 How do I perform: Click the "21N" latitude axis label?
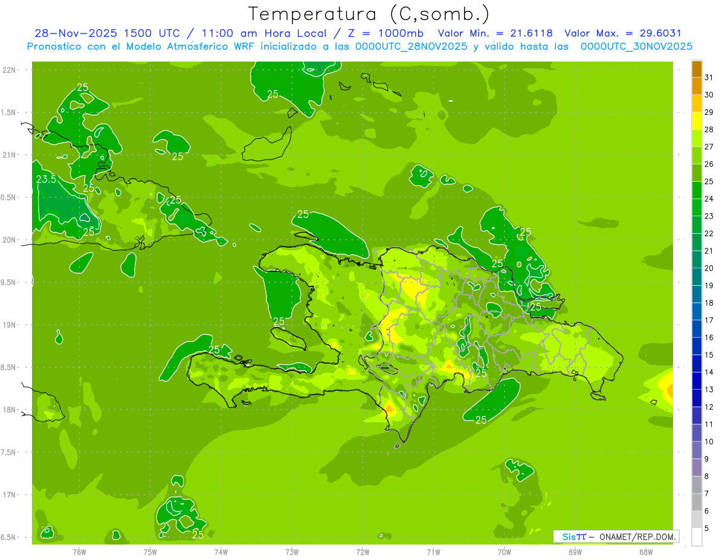click(x=9, y=155)
